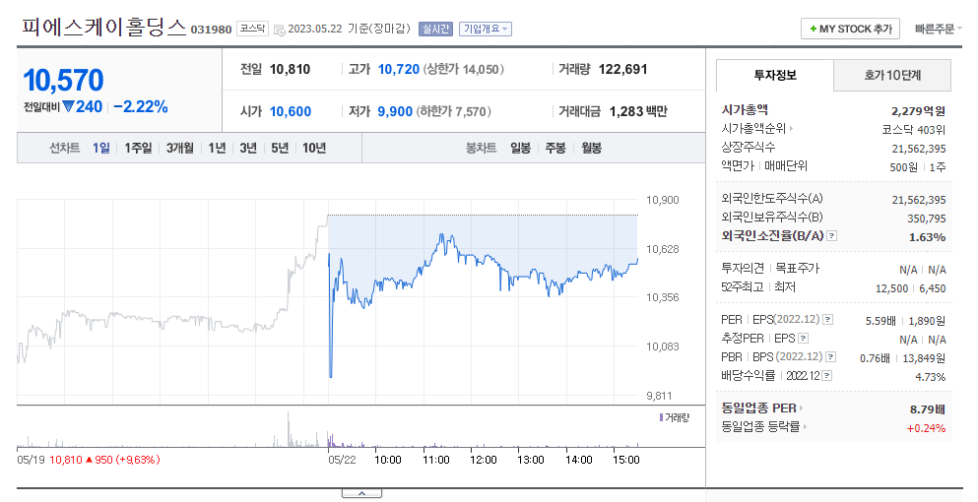Click the MY STOCK 추가 button

(850, 29)
